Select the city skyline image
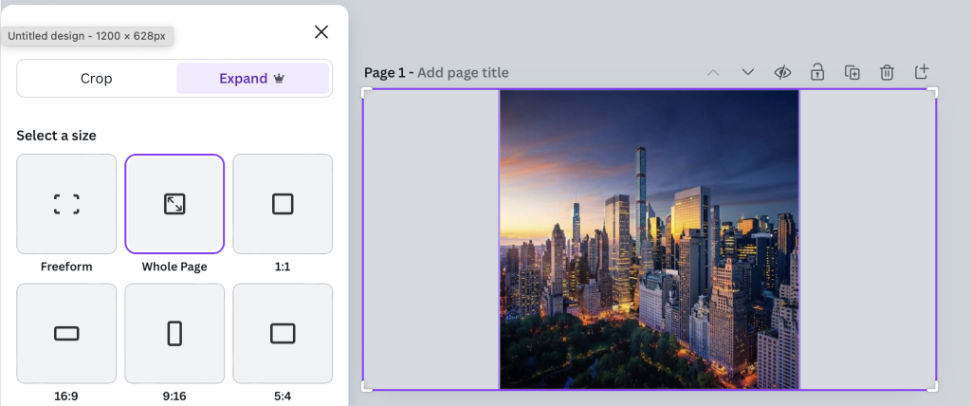This screenshot has height=406, width=971. (650, 239)
